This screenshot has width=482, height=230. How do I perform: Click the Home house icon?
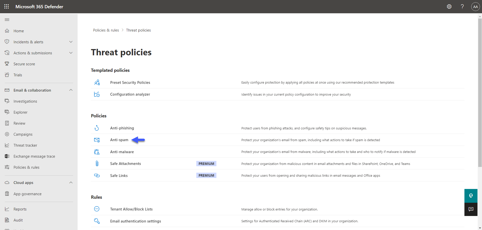click(x=7, y=31)
